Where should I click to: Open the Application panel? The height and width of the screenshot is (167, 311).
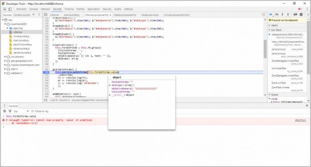(x=93, y=9)
